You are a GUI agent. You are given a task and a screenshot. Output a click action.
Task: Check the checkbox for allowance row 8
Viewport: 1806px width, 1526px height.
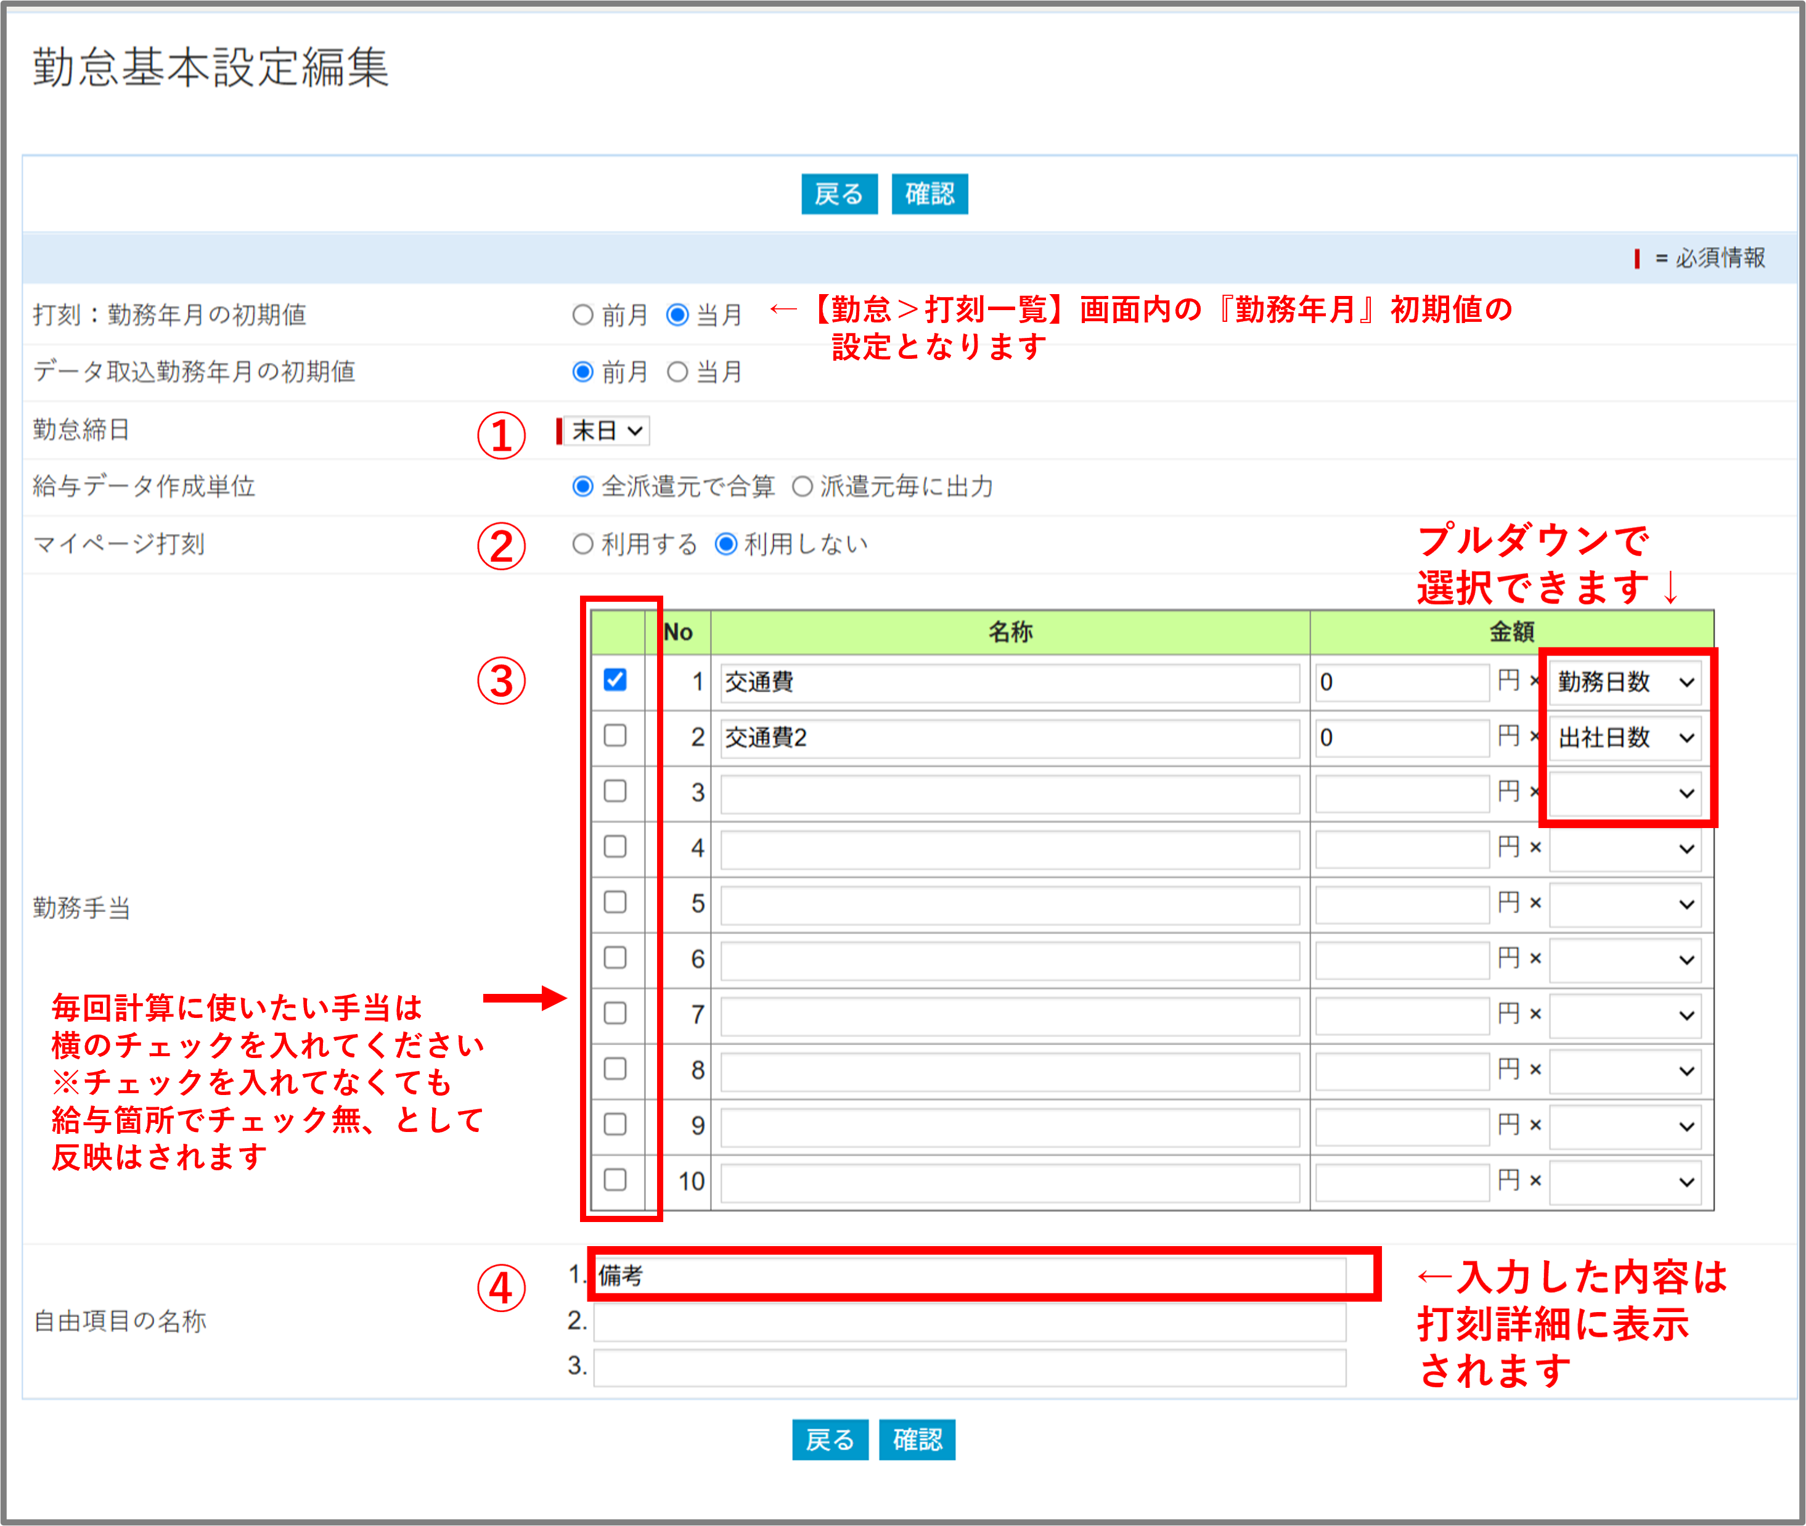(615, 1069)
